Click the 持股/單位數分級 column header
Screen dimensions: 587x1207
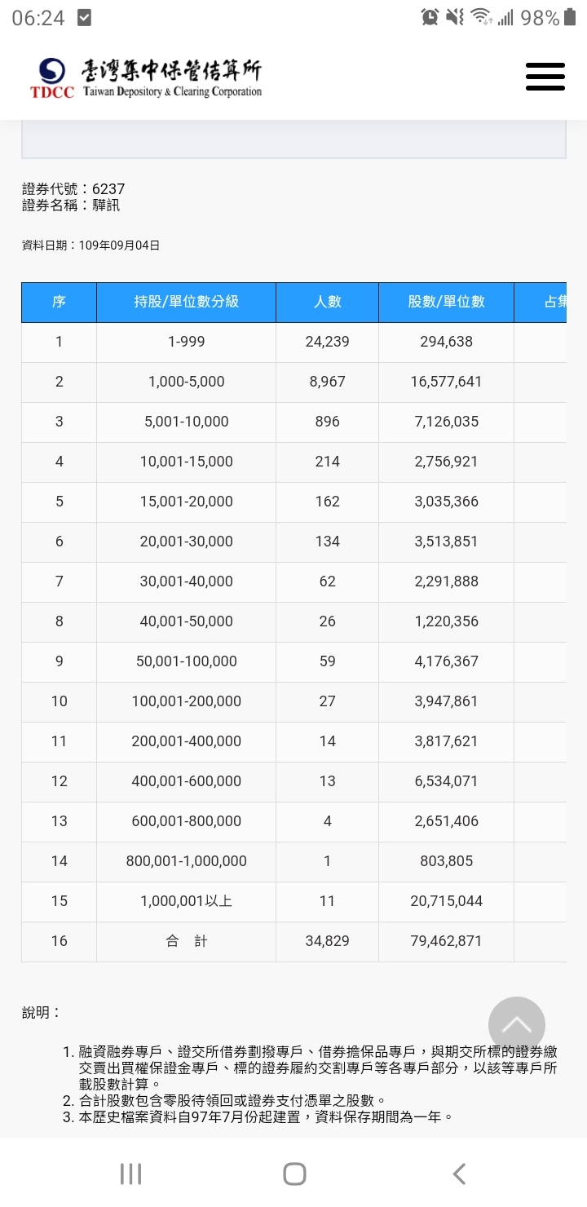(x=186, y=302)
